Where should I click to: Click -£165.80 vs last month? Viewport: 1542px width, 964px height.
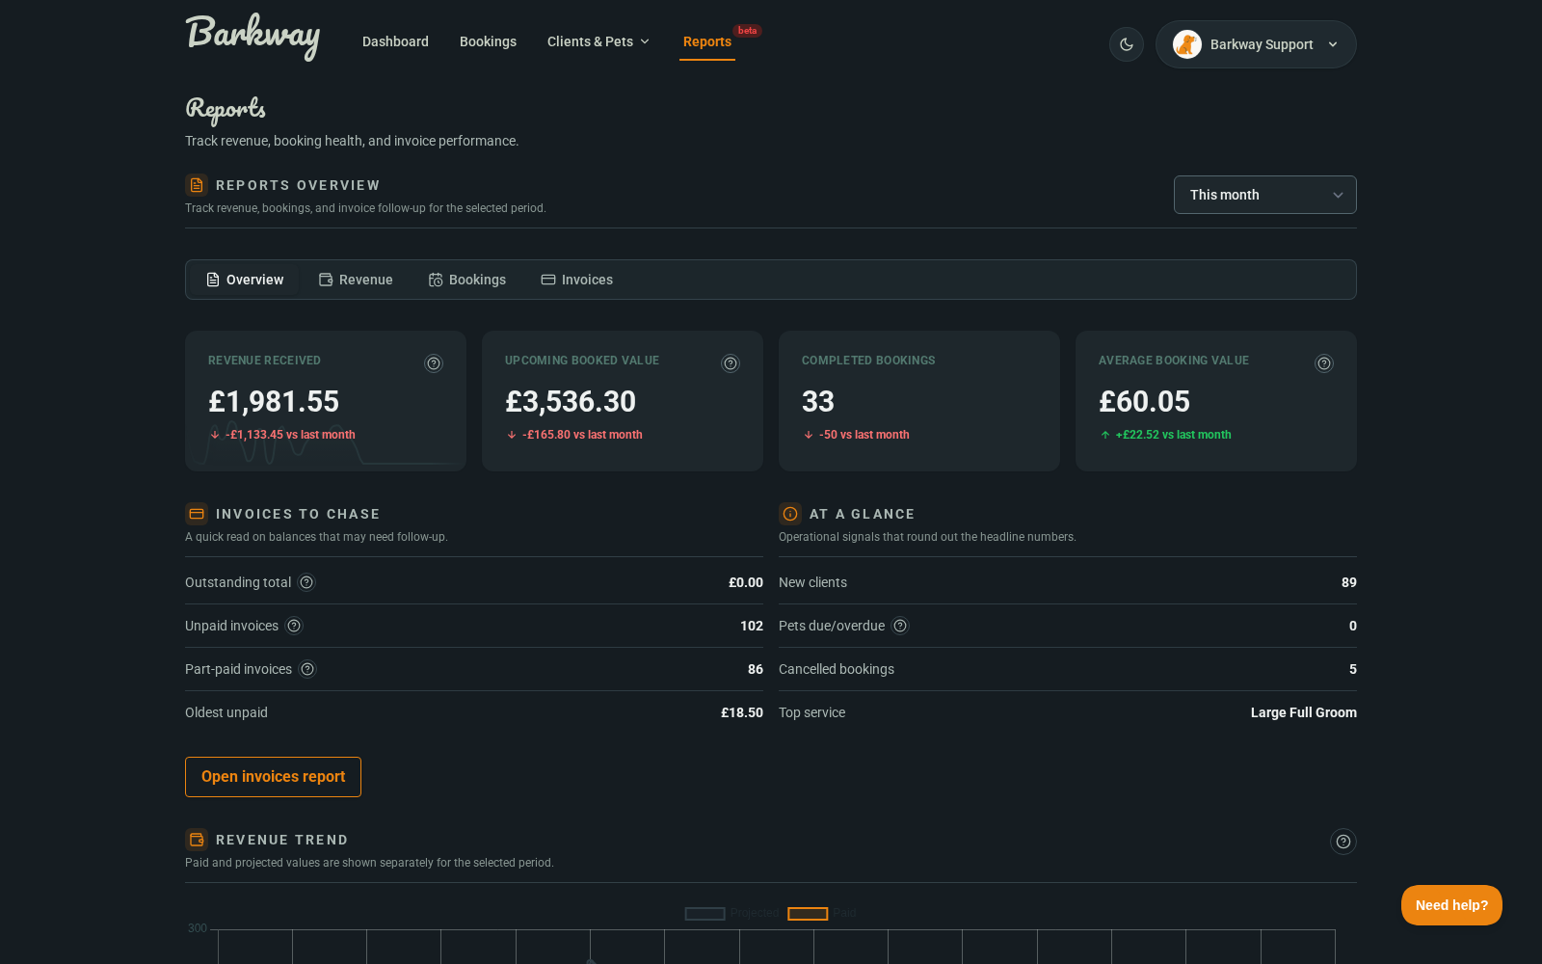pyautogui.click(x=582, y=435)
